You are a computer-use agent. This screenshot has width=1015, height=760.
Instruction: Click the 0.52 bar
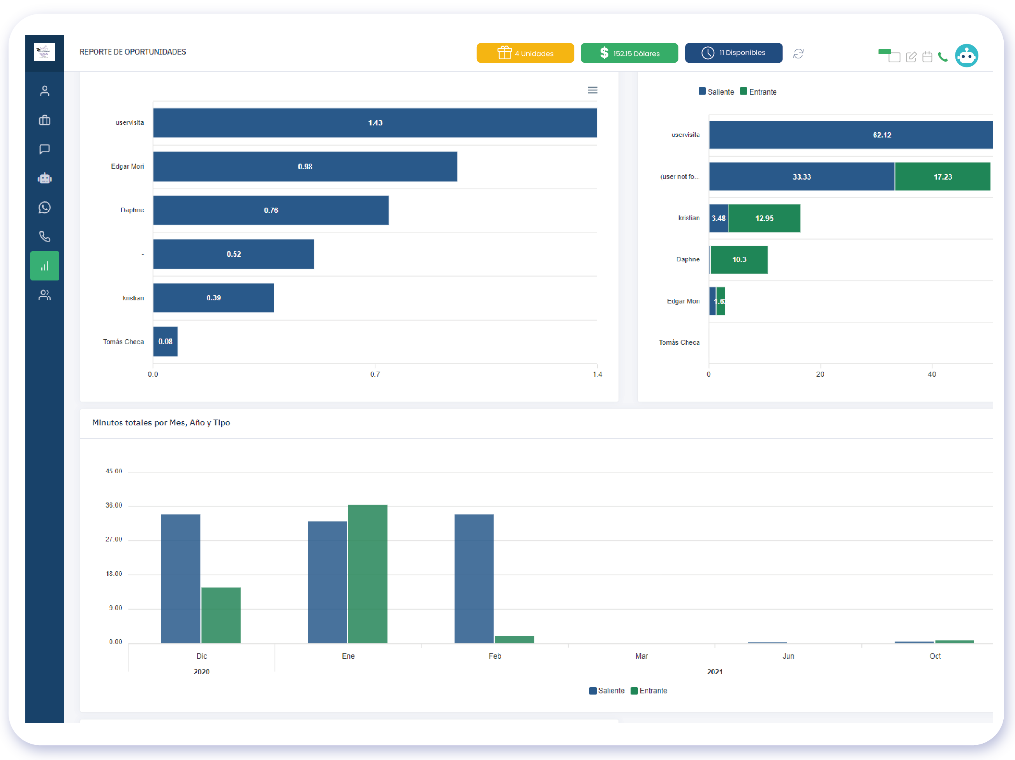coord(234,254)
